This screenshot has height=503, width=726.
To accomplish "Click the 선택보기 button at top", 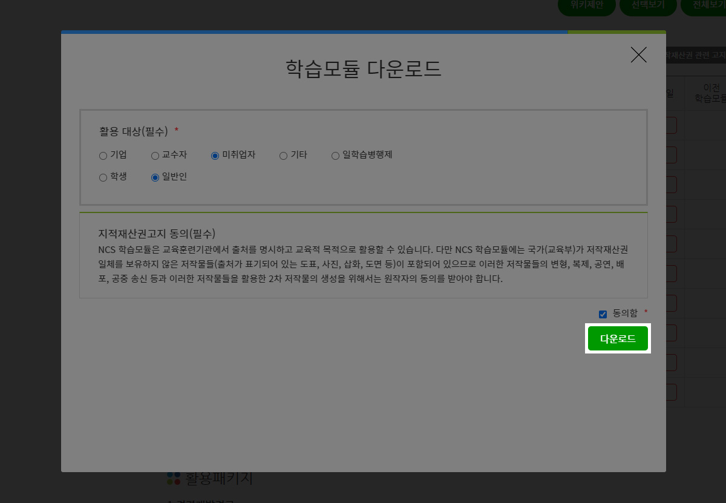I will 647,5.
